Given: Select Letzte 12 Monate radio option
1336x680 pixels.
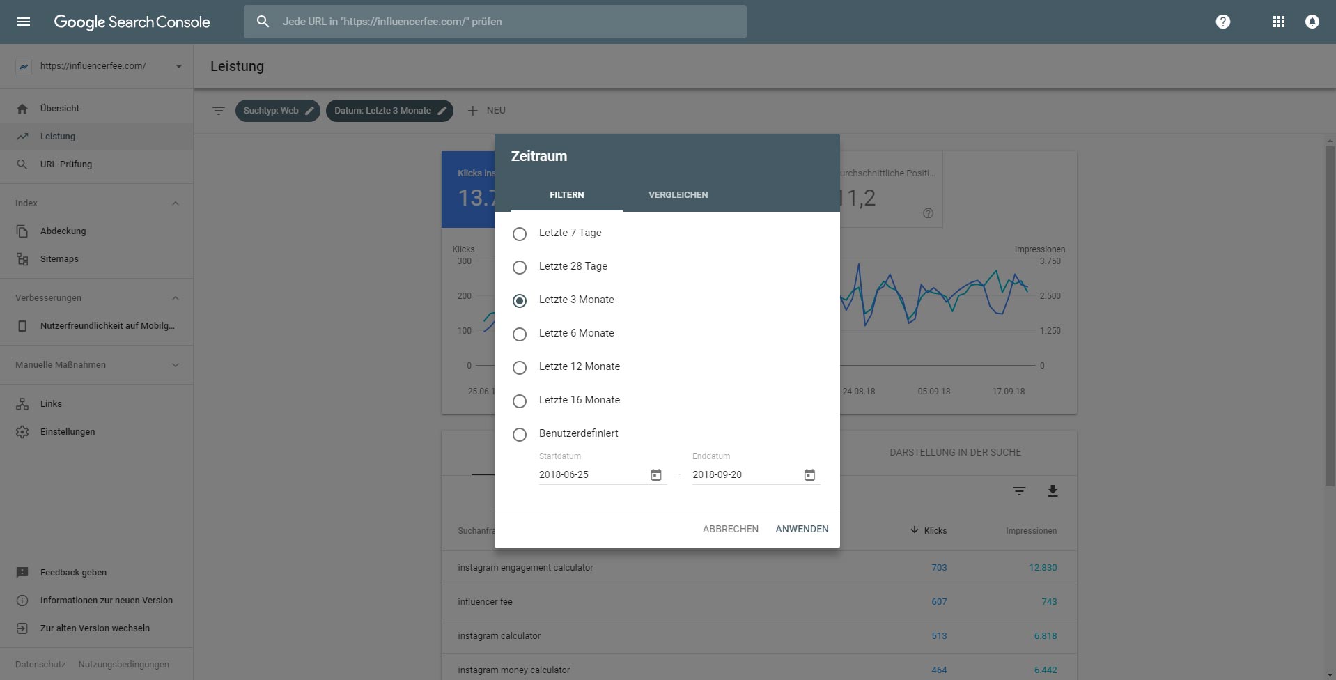Looking at the screenshot, I should click(520, 368).
